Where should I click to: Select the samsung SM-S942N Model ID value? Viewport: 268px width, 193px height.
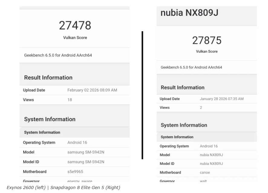point(86,162)
